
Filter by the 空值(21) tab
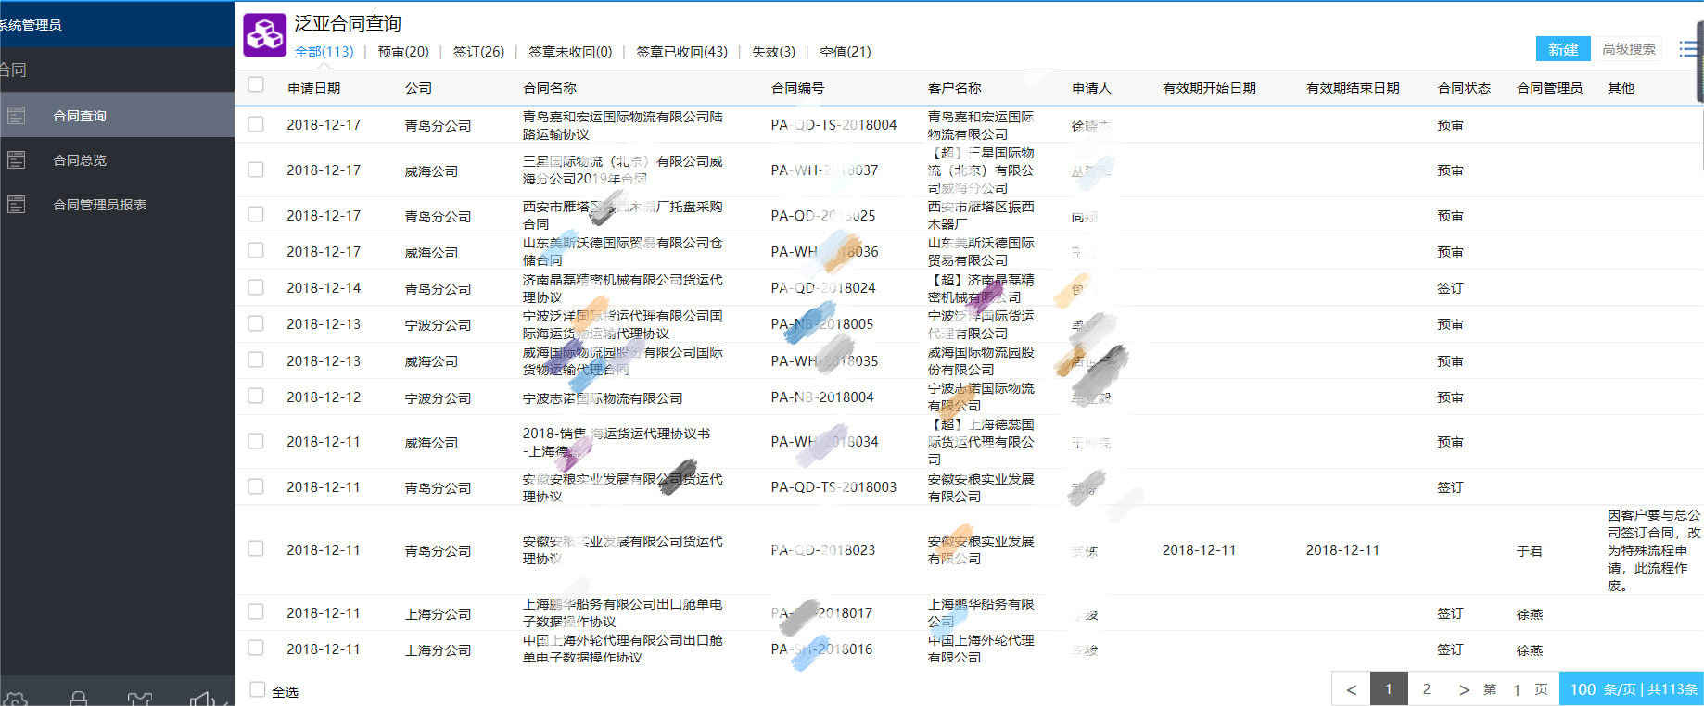[x=846, y=52]
